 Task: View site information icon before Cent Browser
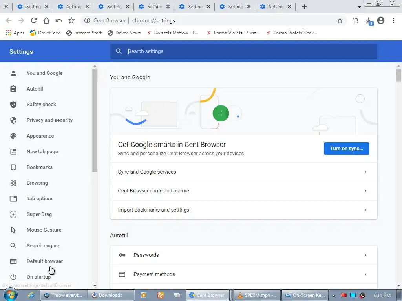coord(87,20)
